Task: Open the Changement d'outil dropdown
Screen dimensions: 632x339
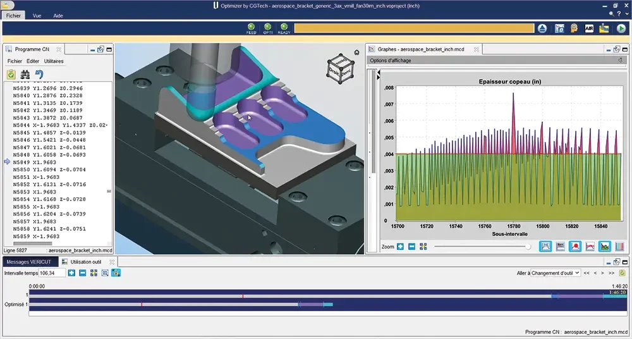Action: 547,273
